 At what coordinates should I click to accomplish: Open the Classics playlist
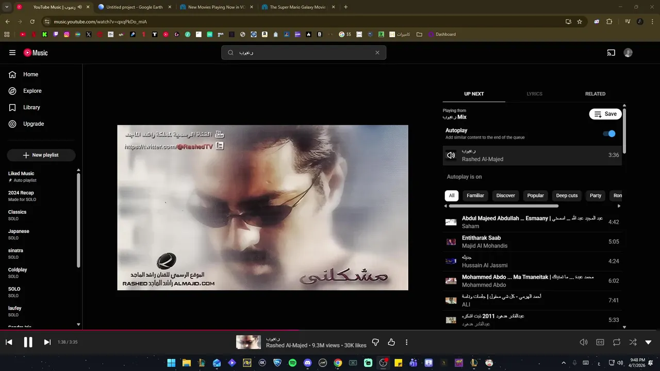pyautogui.click(x=39, y=215)
